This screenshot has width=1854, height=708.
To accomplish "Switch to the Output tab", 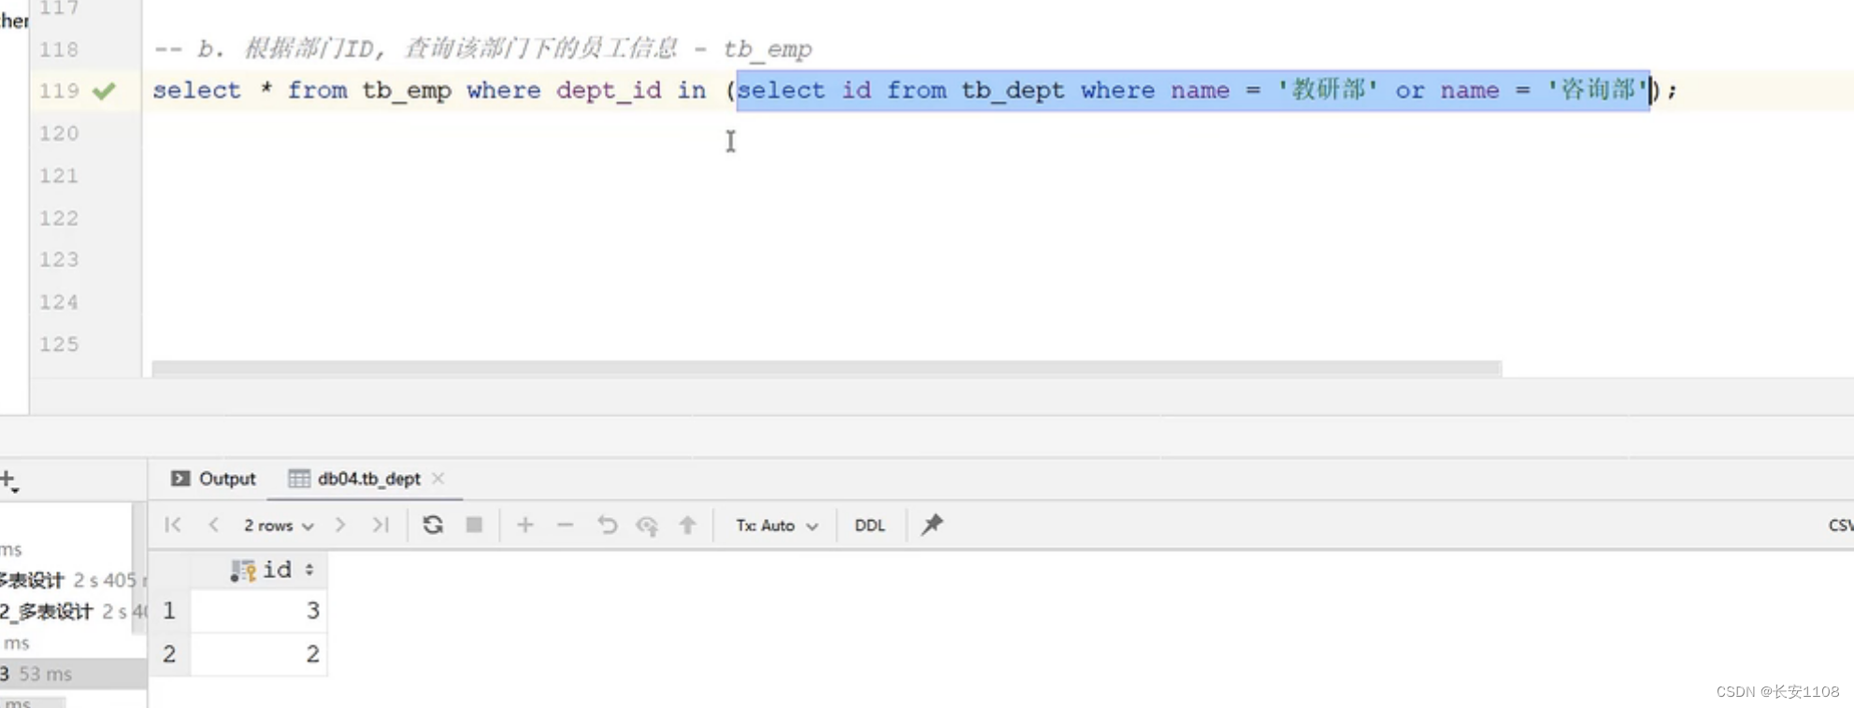I will click(x=213, y=478).
